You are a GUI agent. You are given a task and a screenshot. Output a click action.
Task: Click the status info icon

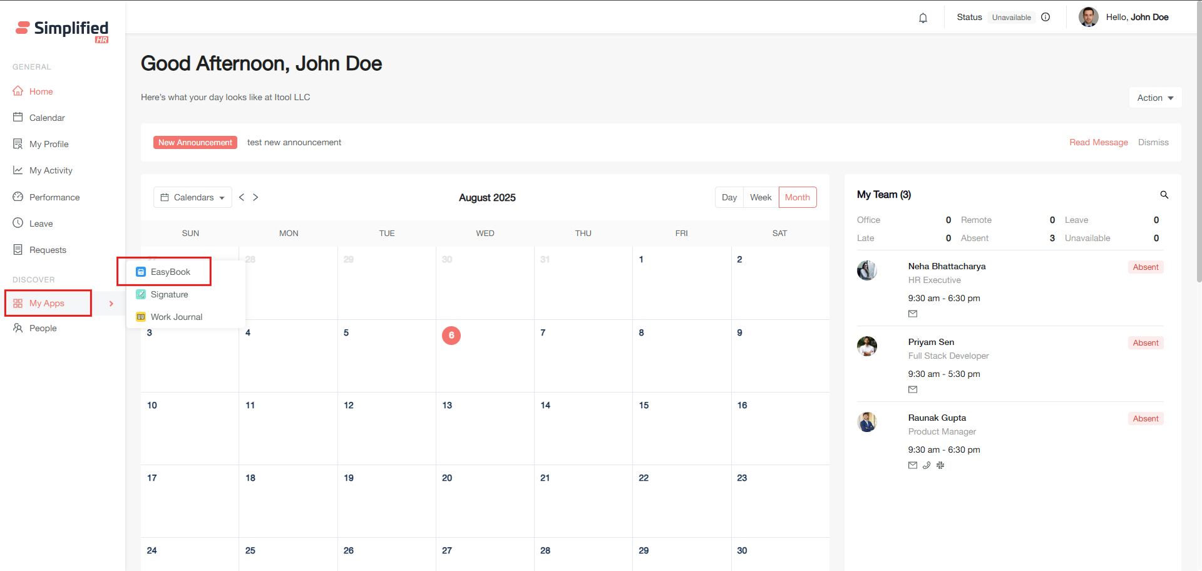pyautogui.click(x=1045, y=18)
